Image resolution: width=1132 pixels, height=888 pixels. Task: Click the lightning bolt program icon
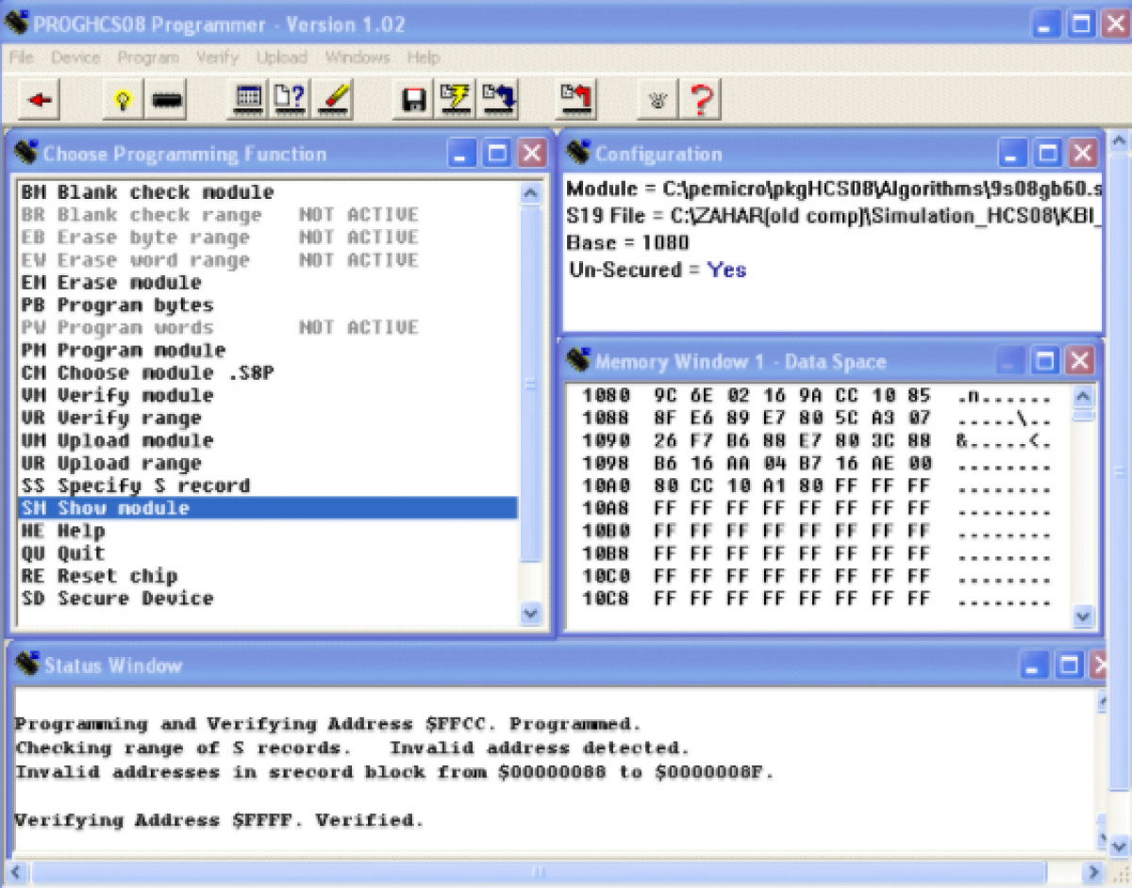[457, 99]
